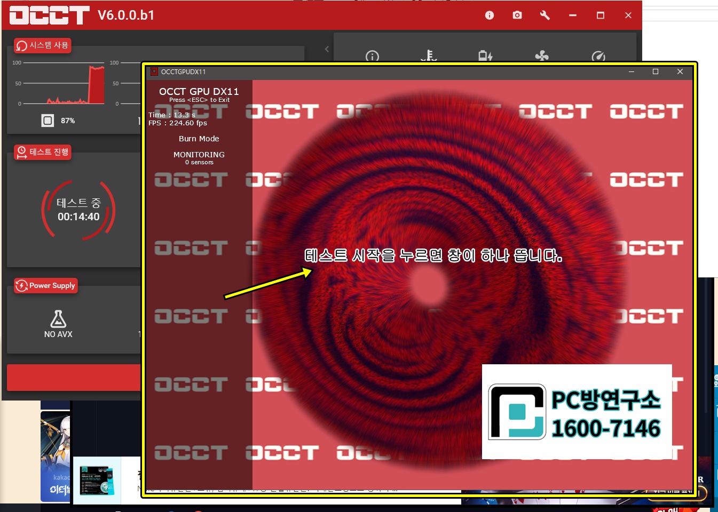Maximize the OCCT main window
This screenshot has height=512, width=718.
point(601,15)
